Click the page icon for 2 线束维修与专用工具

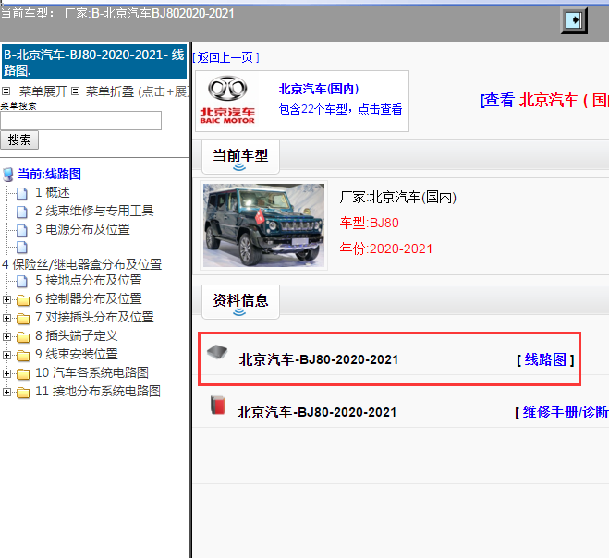tap(22, 212)
